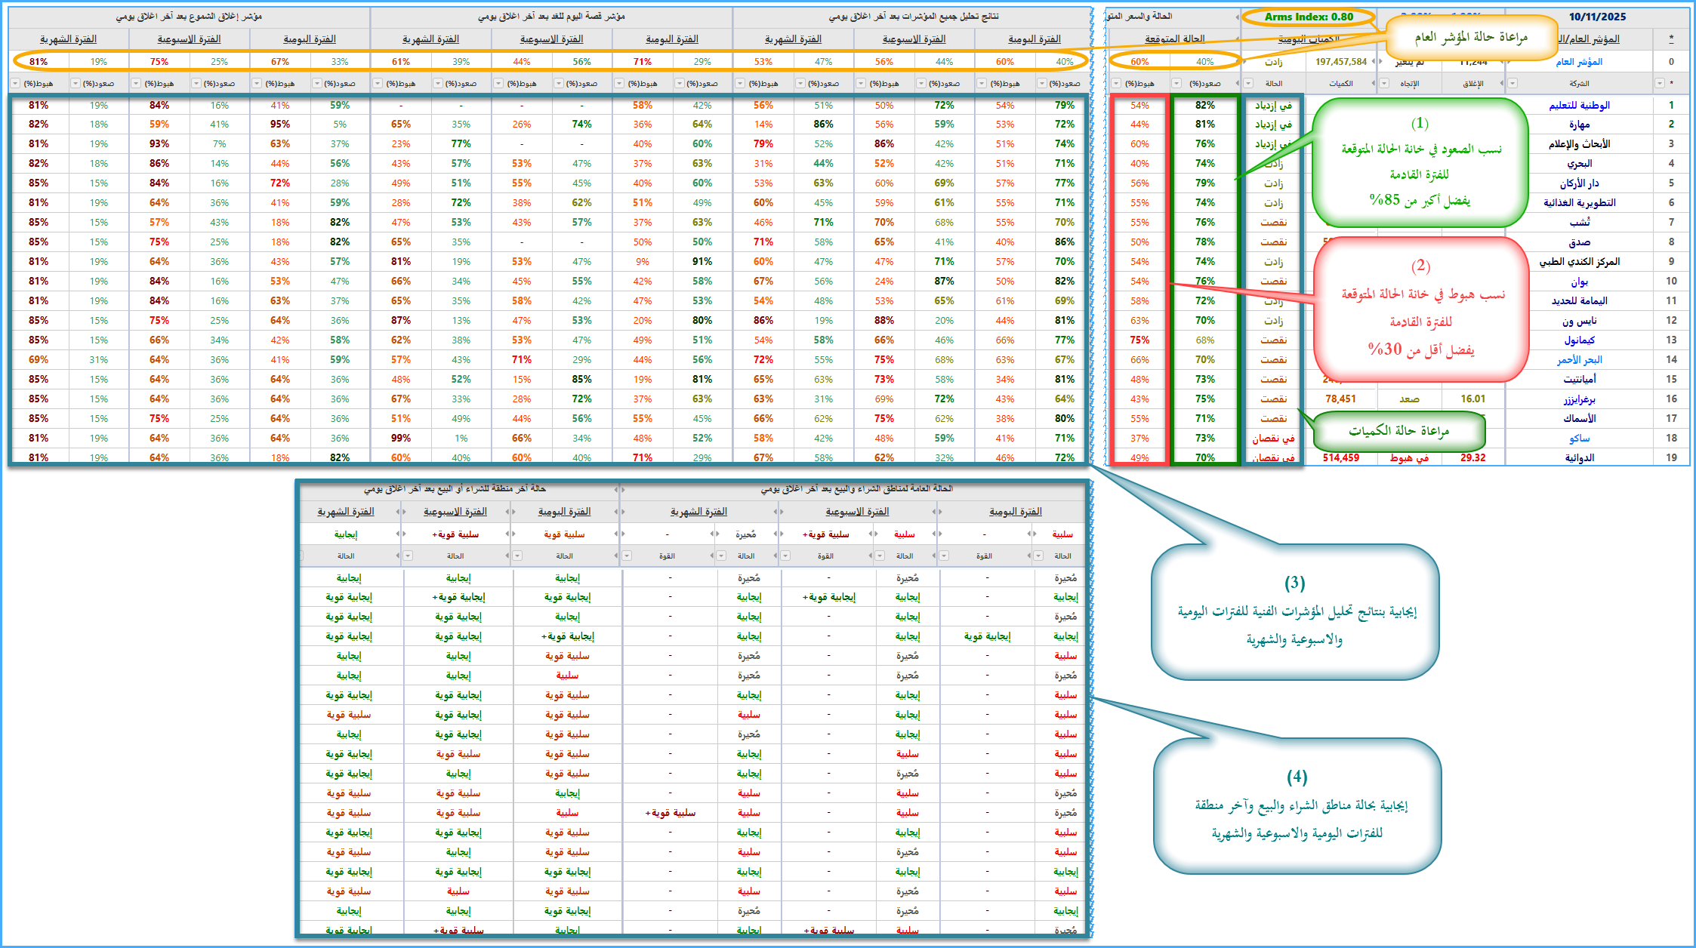
Task: Open صعود(%) filter under الحالة المتوقعة
Action: 1176,84
